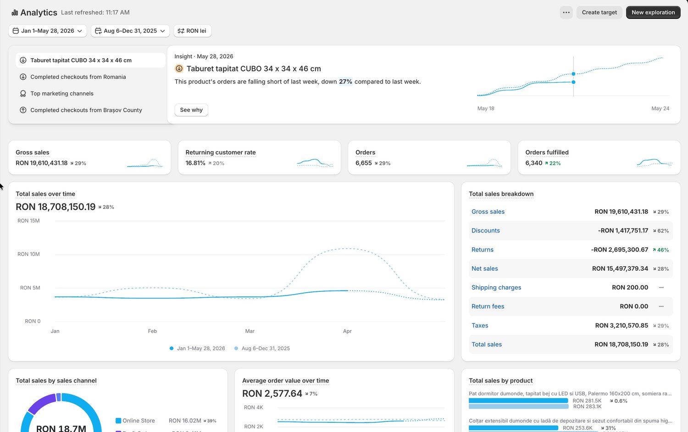
Task: Click the Orders fulfilled sparkline chart
Action: coord(655,163)
